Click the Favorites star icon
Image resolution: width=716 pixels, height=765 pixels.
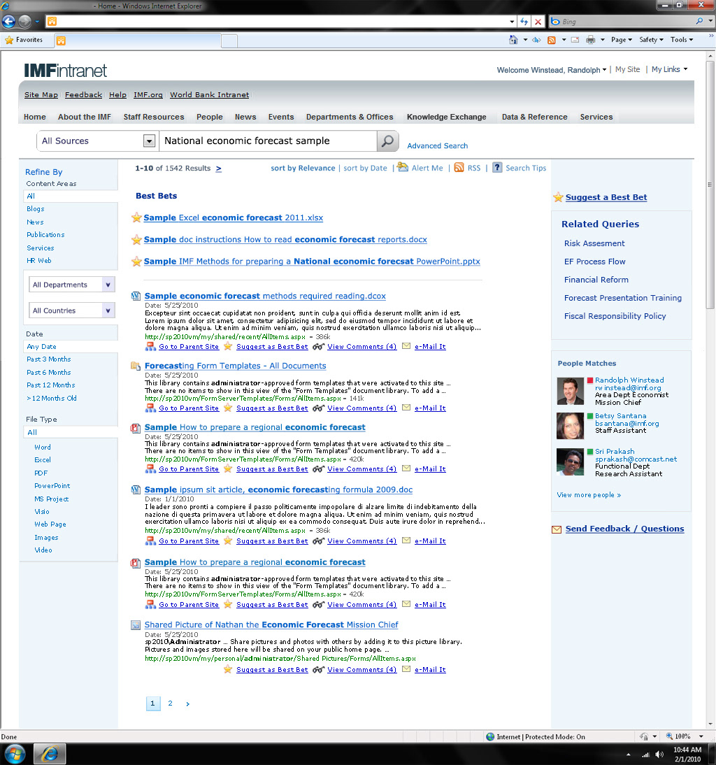click(9, 40)
